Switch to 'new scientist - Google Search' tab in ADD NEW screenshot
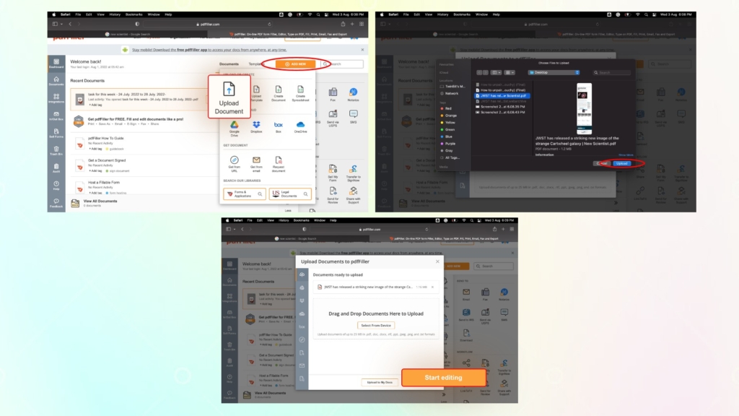The width and height of the screenshot is (739, 416). pyautogui.click(x=127, y=34)
